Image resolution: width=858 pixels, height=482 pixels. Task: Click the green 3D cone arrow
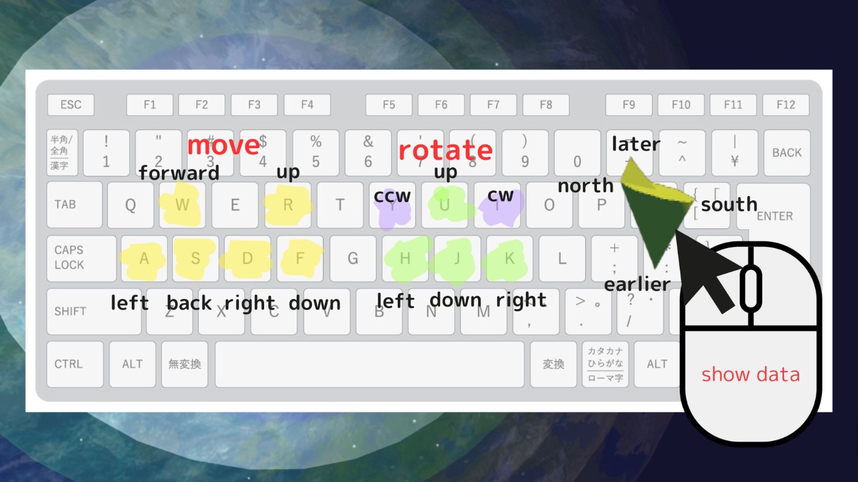pyautogui.click(x=658, y=213)
